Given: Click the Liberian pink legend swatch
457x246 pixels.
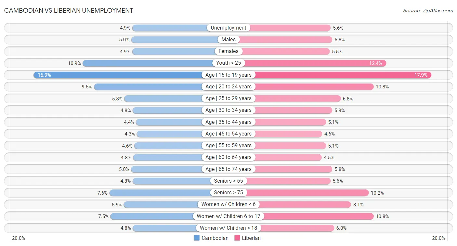Looking at the screenshot, I should coord(237,238).
